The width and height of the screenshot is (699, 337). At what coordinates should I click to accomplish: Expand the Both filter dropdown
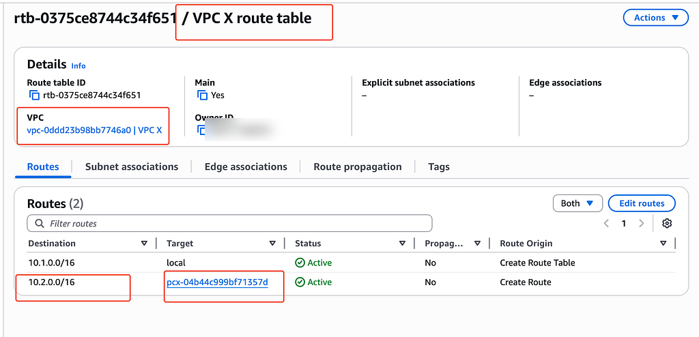(x=577, y=203)
